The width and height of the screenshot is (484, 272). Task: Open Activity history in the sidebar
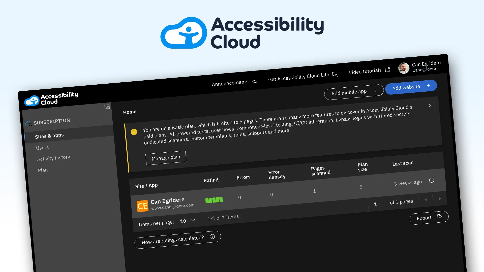pos(53,158)
